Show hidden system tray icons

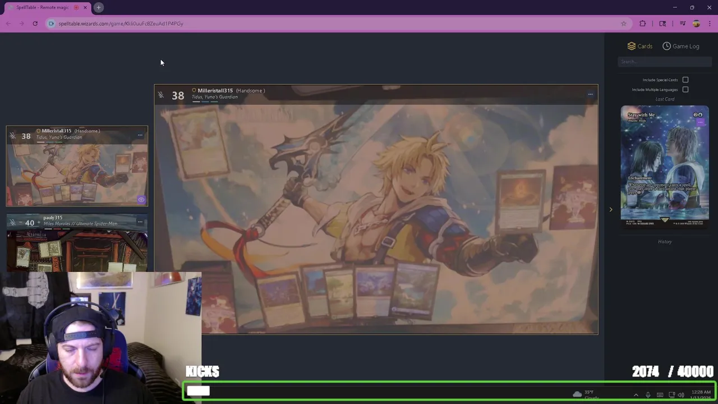click(636, 395)
